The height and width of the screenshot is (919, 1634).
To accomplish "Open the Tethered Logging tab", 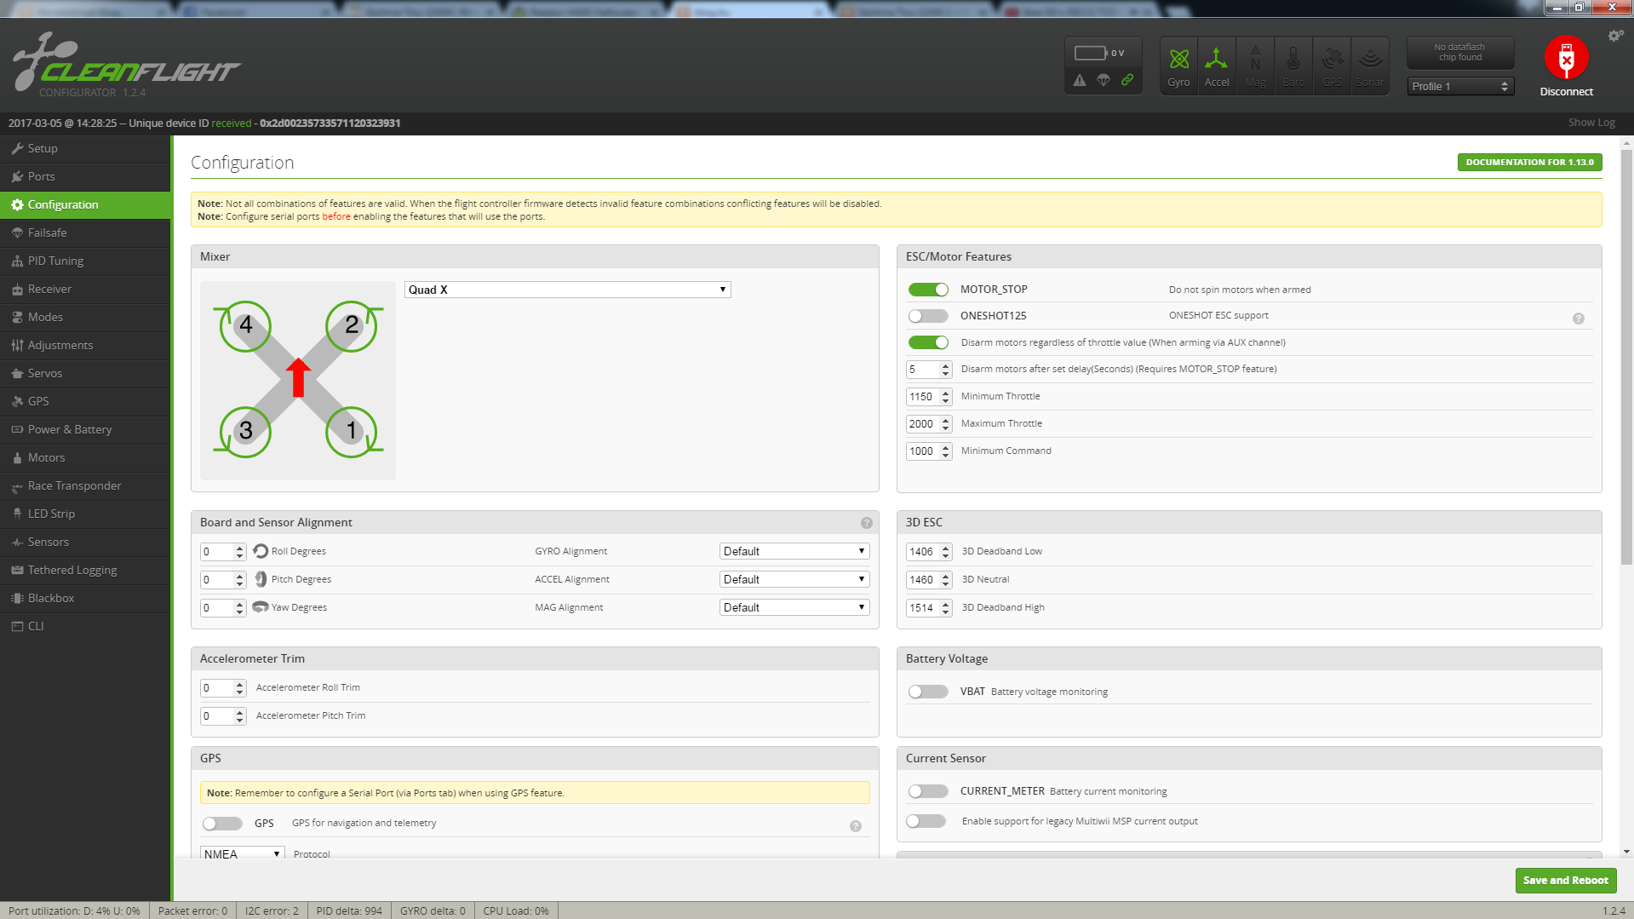I will coord(85,570).
